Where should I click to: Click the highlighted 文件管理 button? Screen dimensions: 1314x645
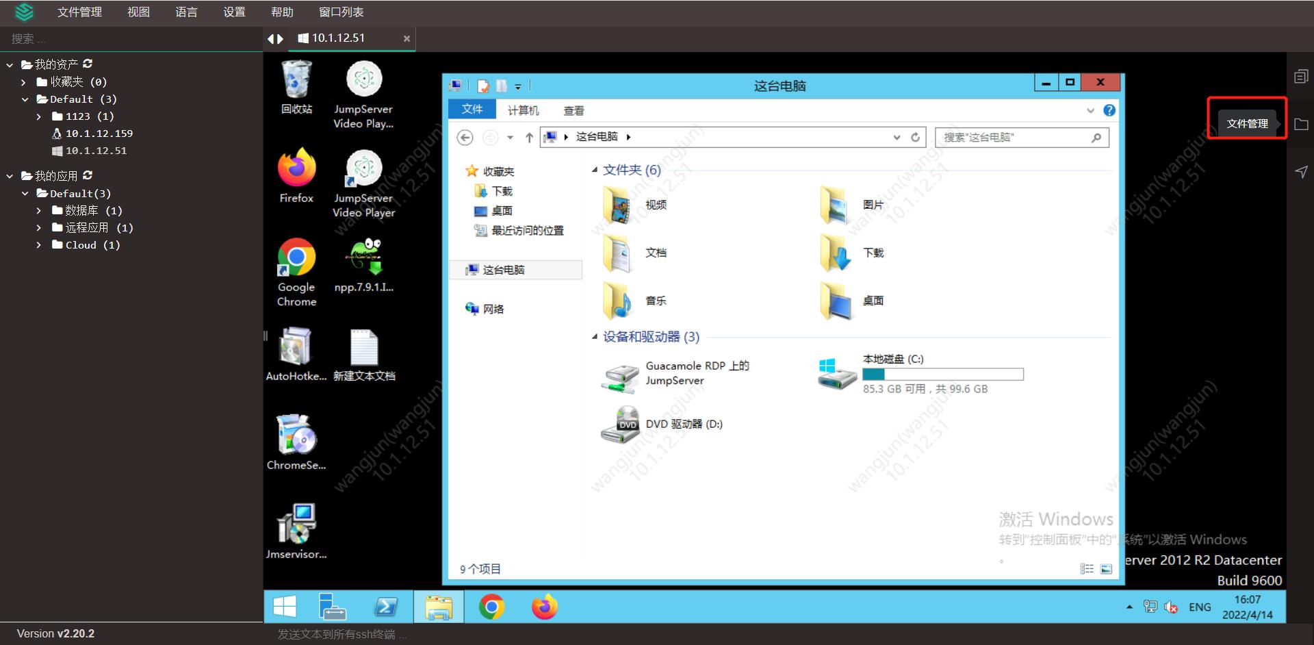pyautogui.click(x=1247, y=123)
